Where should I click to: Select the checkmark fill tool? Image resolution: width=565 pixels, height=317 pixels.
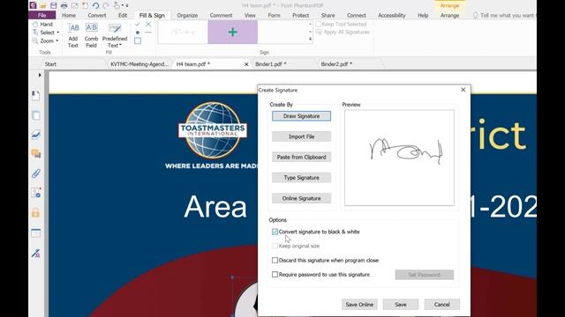click(x=138, y=24)
